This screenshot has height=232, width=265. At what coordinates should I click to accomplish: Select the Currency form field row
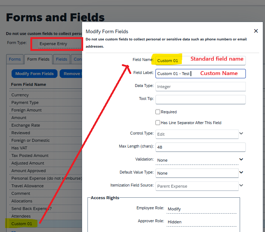[46, 95]
